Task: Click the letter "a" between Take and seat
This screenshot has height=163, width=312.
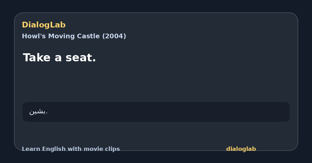Action: tap(58, 58)
